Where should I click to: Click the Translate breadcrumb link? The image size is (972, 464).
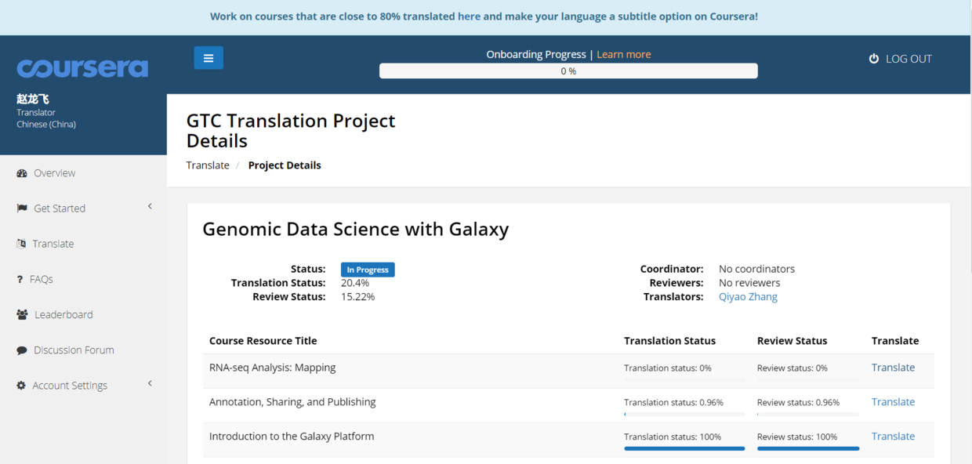(208, 165)
